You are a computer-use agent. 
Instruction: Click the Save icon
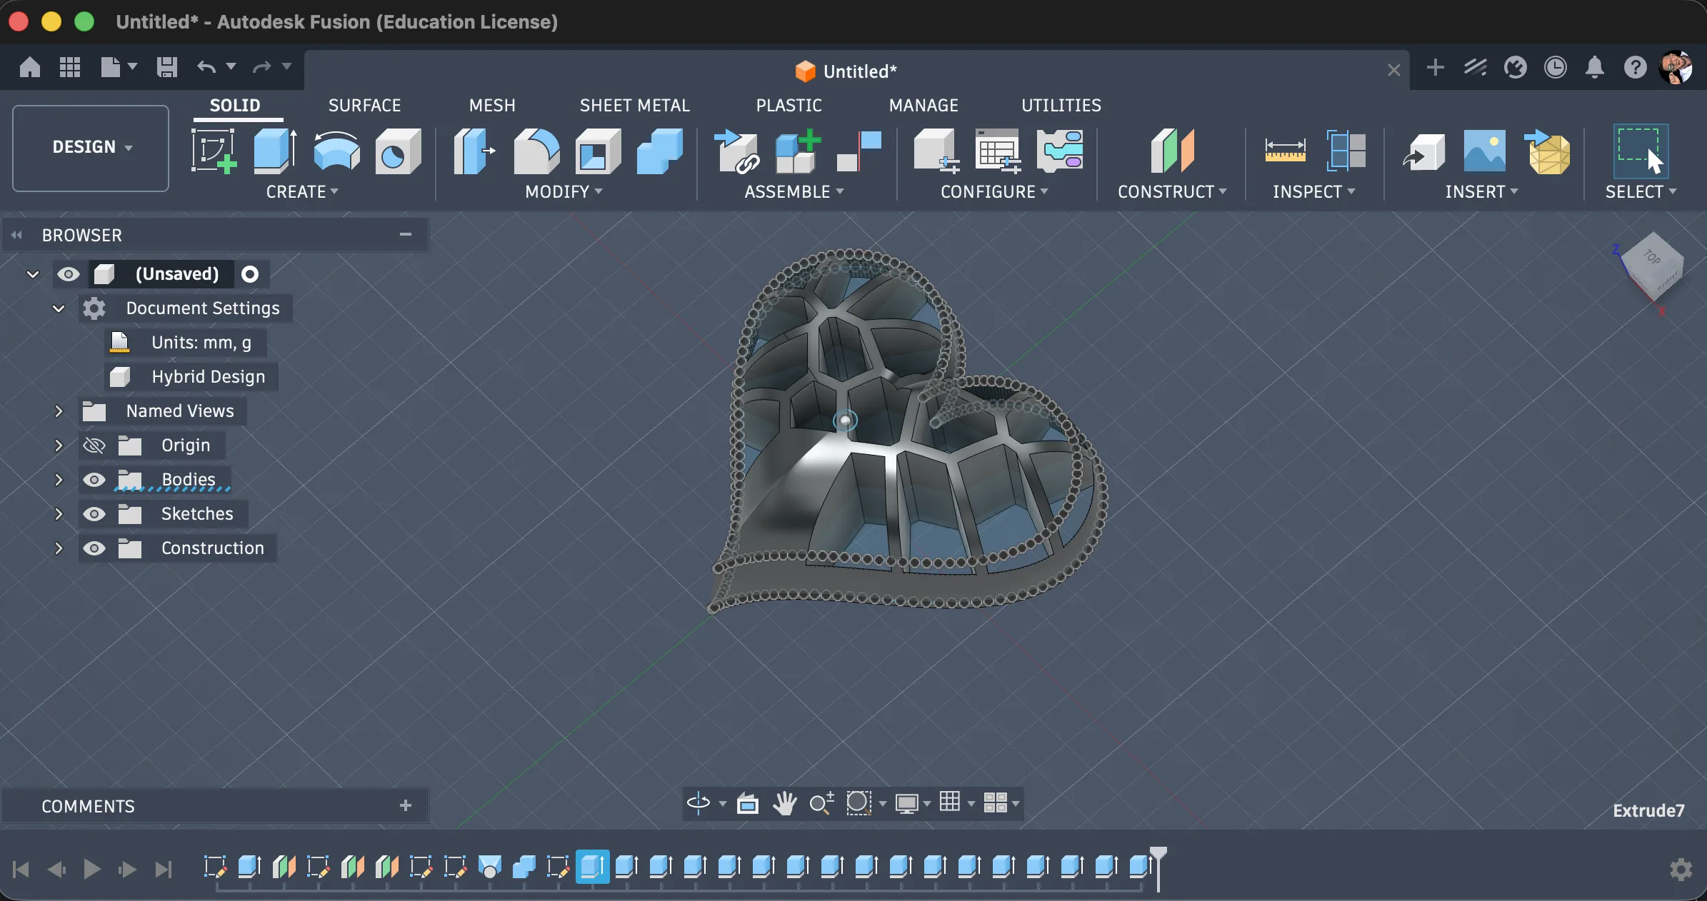click(166, 67)
